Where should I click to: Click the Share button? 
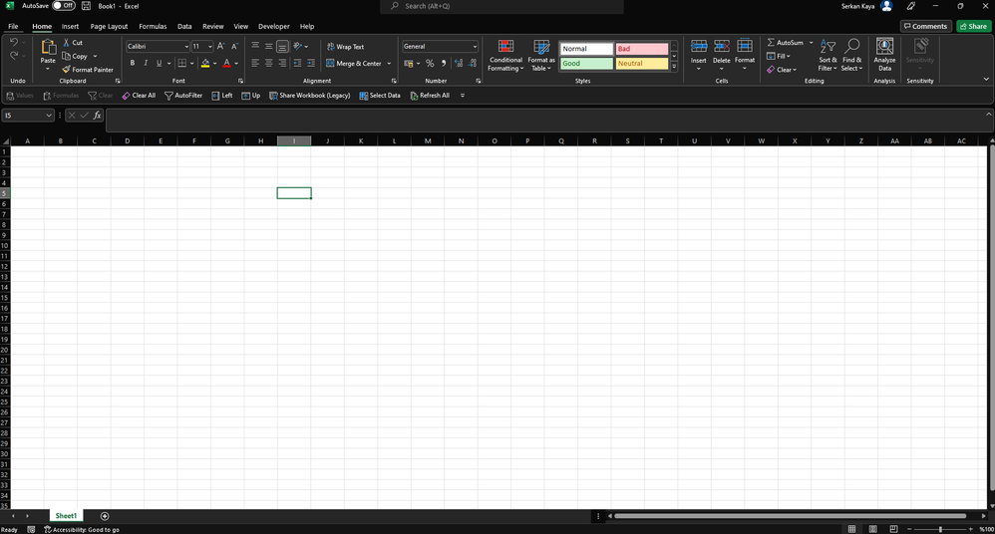tap(974, 26)
